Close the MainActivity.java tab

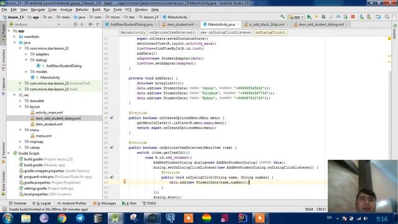pyautogui.click(x=238, y=25)
